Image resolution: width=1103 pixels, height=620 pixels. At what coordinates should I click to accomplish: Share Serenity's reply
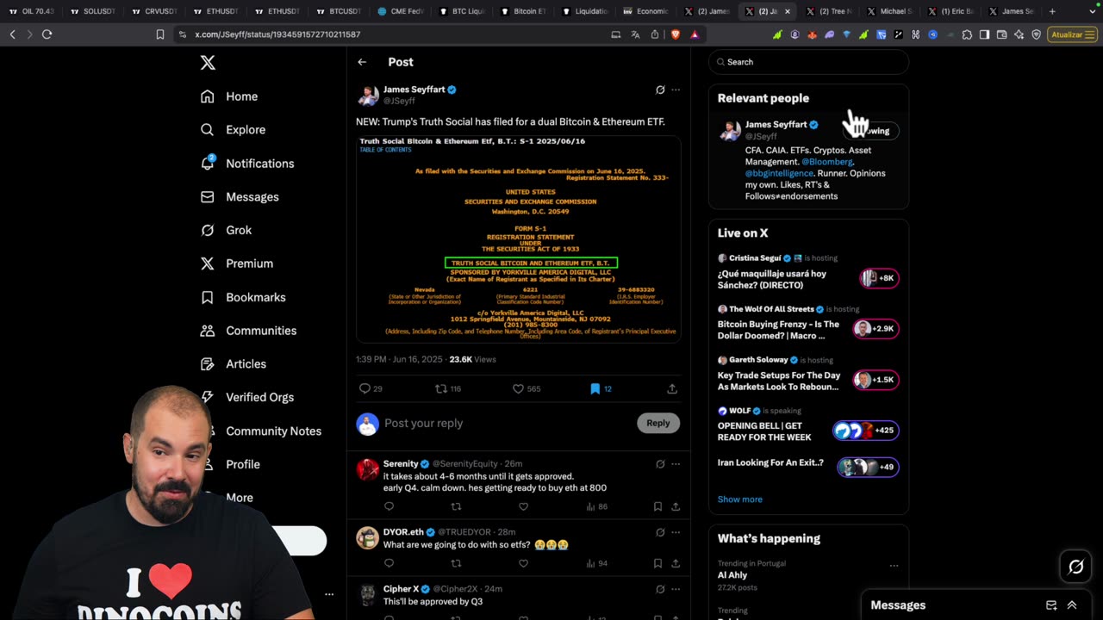tap(676, 506)
